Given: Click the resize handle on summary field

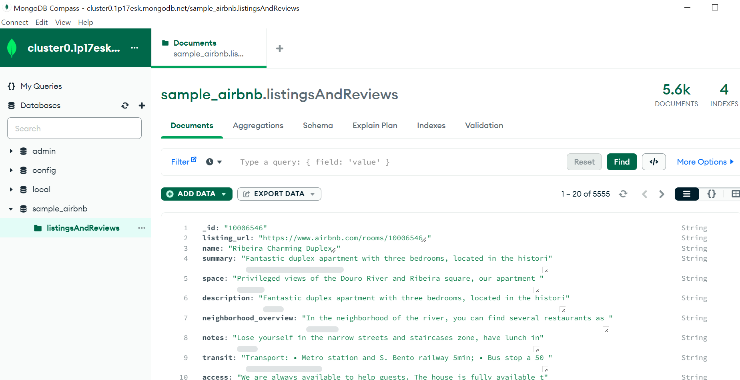Looking at the screenshot, I should pos(546,270).
